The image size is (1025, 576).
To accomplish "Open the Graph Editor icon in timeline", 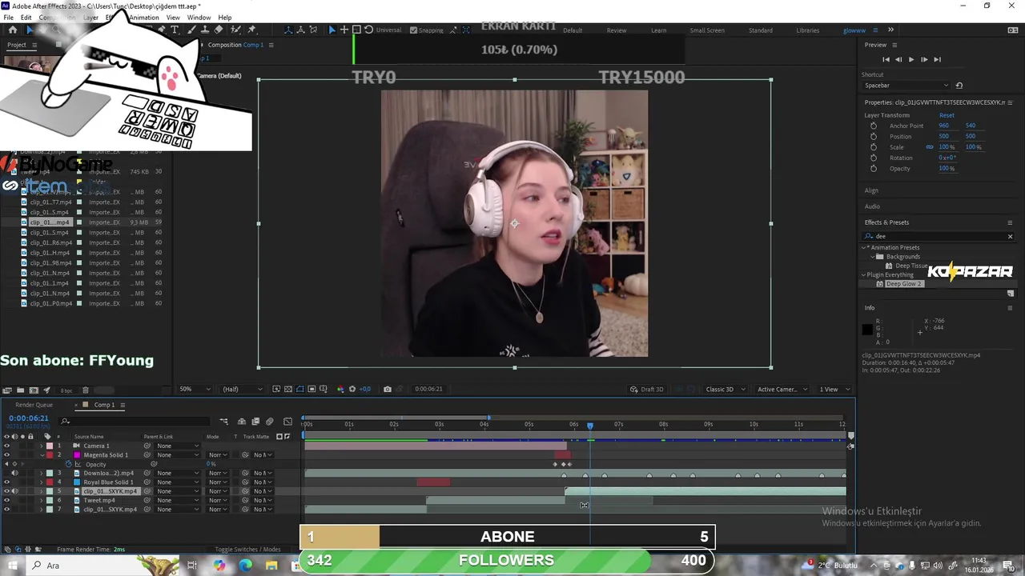I will (x=287, y=422).
